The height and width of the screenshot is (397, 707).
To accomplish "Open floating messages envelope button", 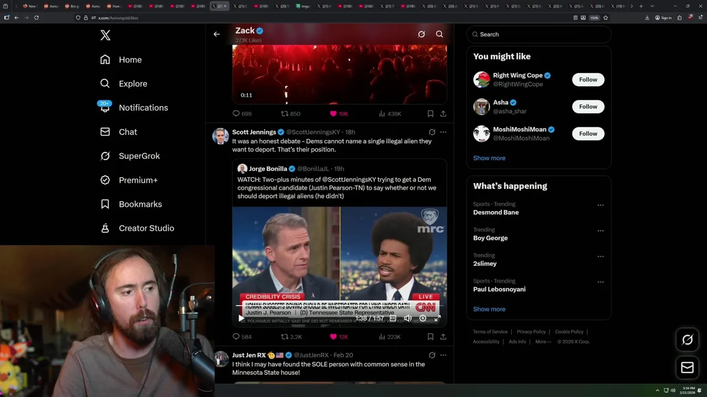I will pyautogui.click(x=687, y=368).
